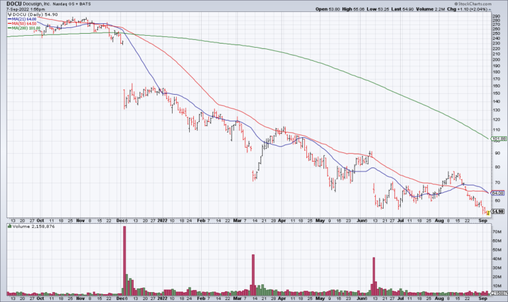
Task: Click the 54.90 last-price tag on right axis
Action: [498, 211]
